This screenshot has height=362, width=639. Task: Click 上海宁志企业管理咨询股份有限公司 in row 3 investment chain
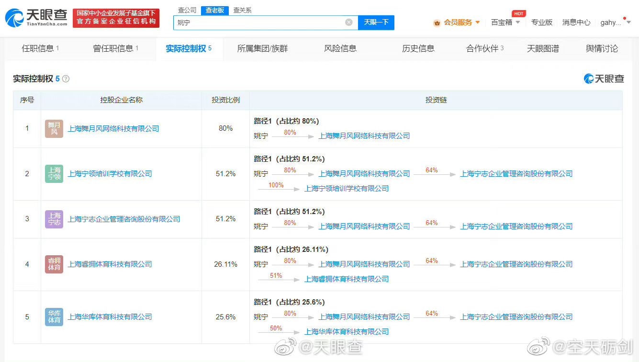pos(516,226)
